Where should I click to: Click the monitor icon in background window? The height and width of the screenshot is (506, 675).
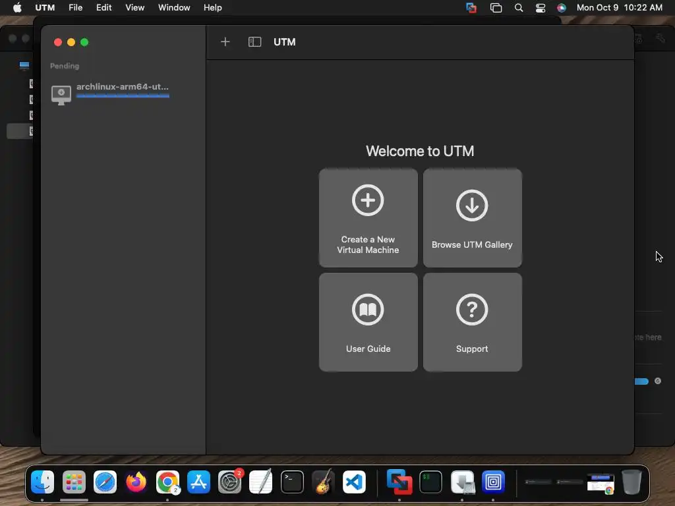coord(24,65)
